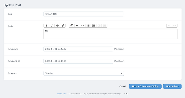Open the Publish At date field

point(78,49)
